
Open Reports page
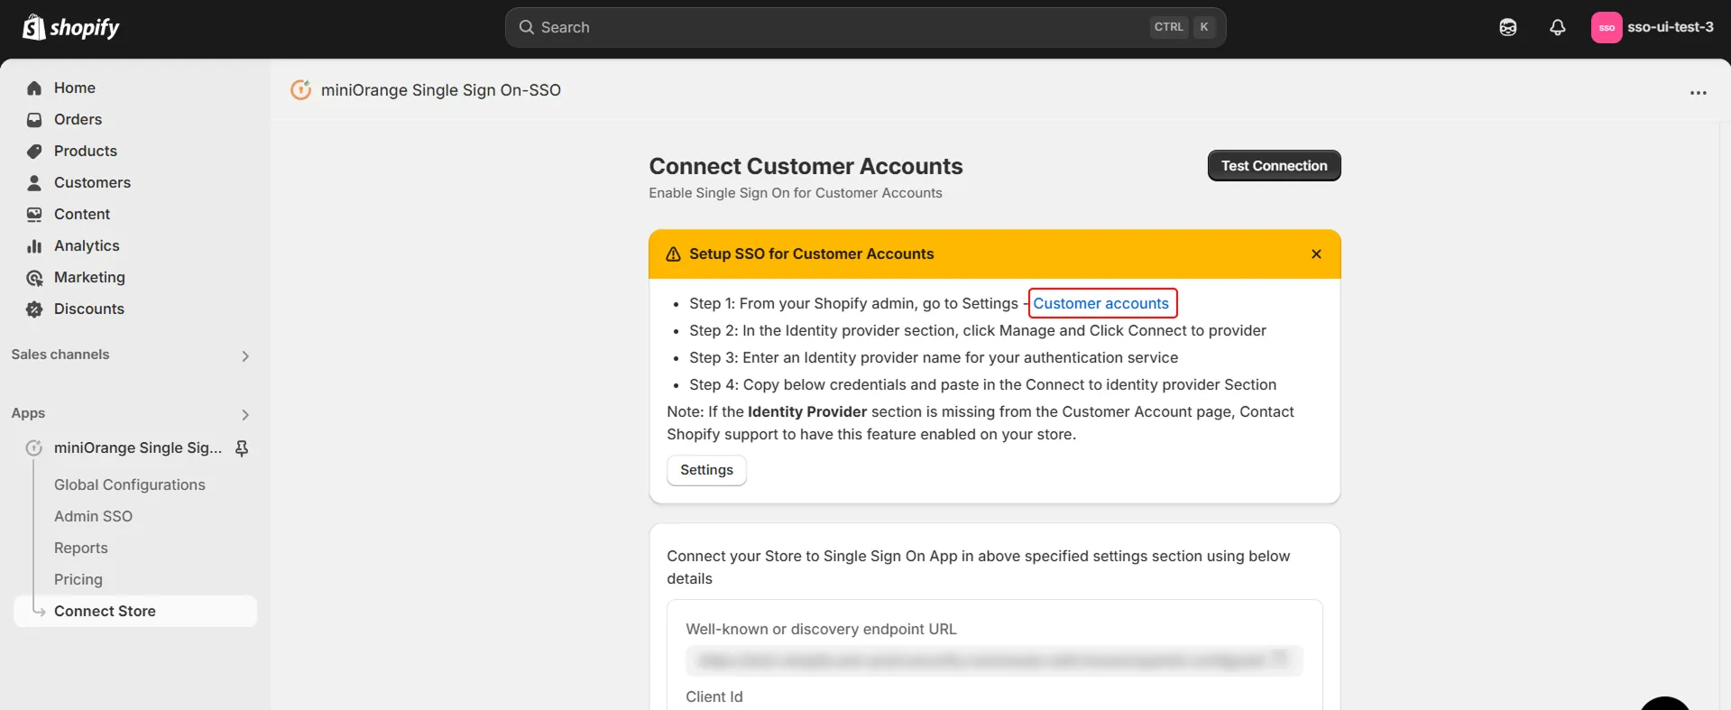[80, 548]
